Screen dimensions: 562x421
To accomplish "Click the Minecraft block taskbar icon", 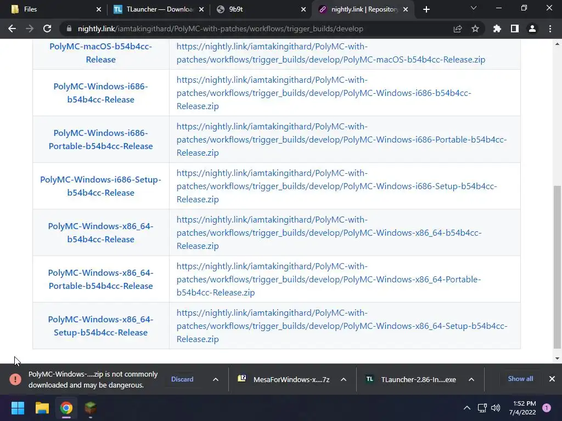I will point(91,408).
